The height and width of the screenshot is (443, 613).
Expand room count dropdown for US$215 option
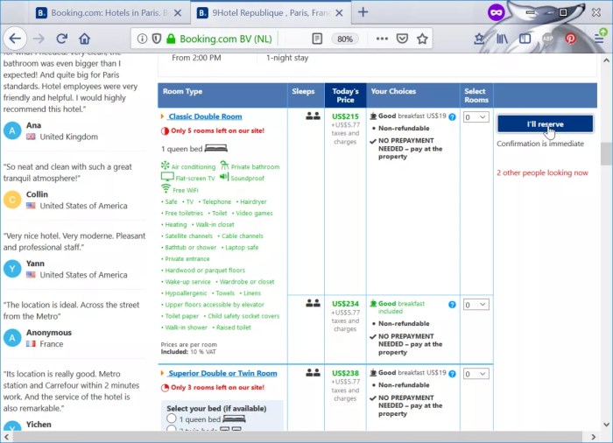coord(476,116)
